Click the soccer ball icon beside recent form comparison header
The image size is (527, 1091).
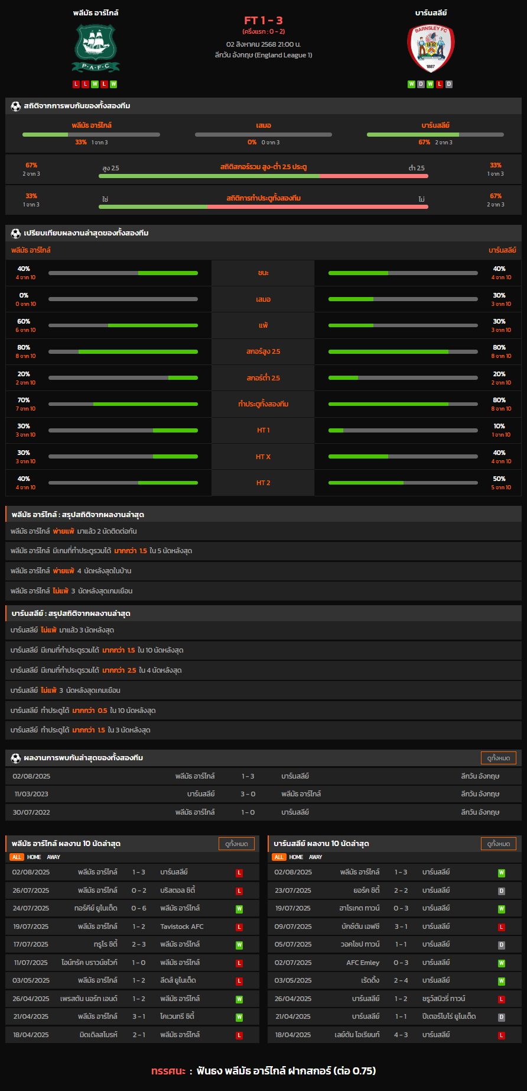point(16,233)
